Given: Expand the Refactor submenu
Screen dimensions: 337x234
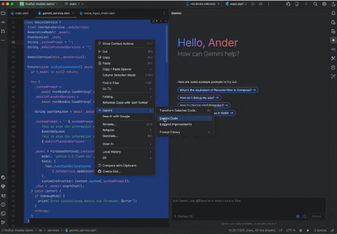Looking at the screenshot, I should 125,130.
